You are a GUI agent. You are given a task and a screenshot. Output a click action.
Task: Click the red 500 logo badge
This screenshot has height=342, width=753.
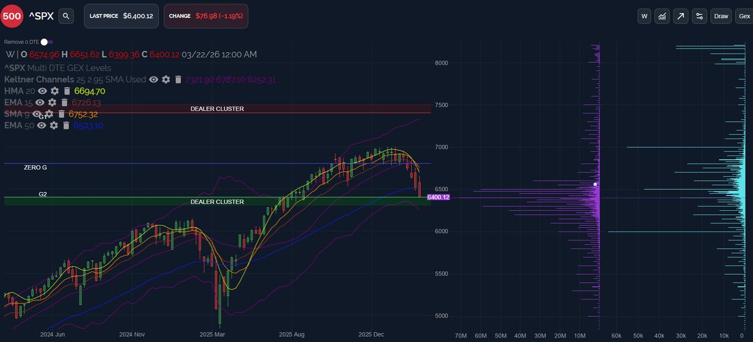coord(12,16)
